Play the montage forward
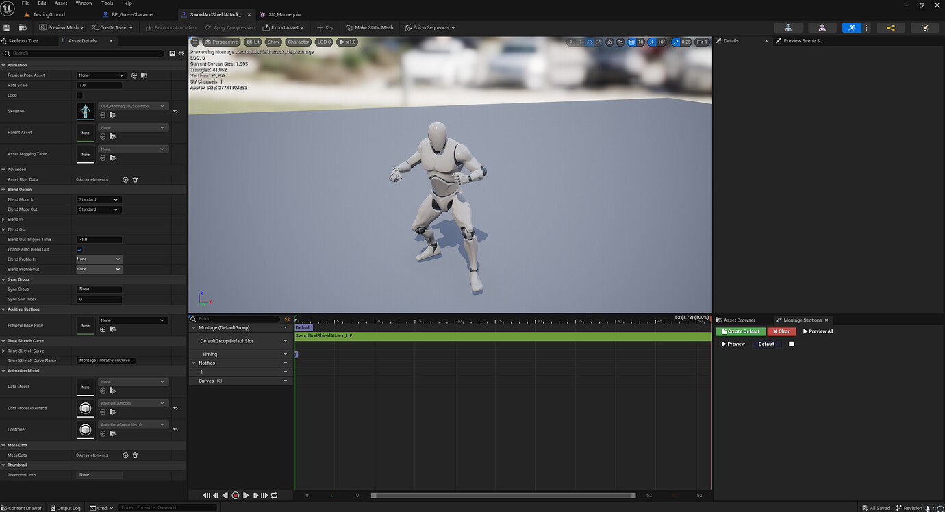Screen dimensions: 945x512 tap(246, 495)
